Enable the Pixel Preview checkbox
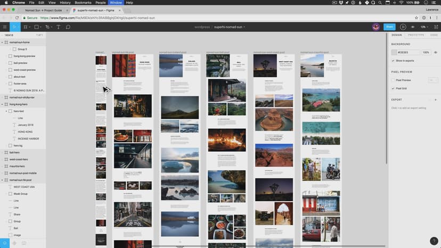 tap(393, 80)
